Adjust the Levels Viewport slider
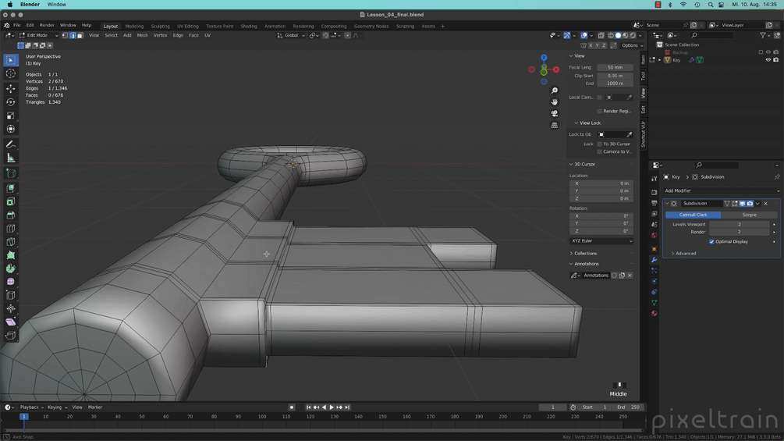 click(x=739, y=225)
